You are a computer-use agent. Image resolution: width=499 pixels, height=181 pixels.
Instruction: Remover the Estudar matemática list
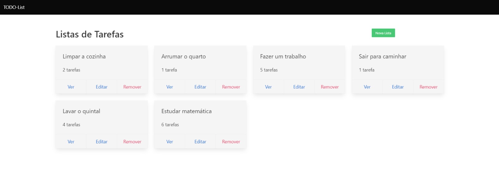230,141
